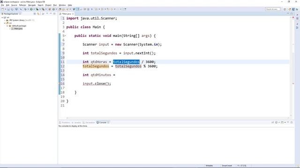Screen dimensions: 300x168
Task: Open the Package Explorer view menu
Action: (x=47, y=14)
